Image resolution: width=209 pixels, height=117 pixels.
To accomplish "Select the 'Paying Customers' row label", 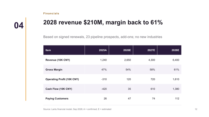I will (x=57, y=98).
